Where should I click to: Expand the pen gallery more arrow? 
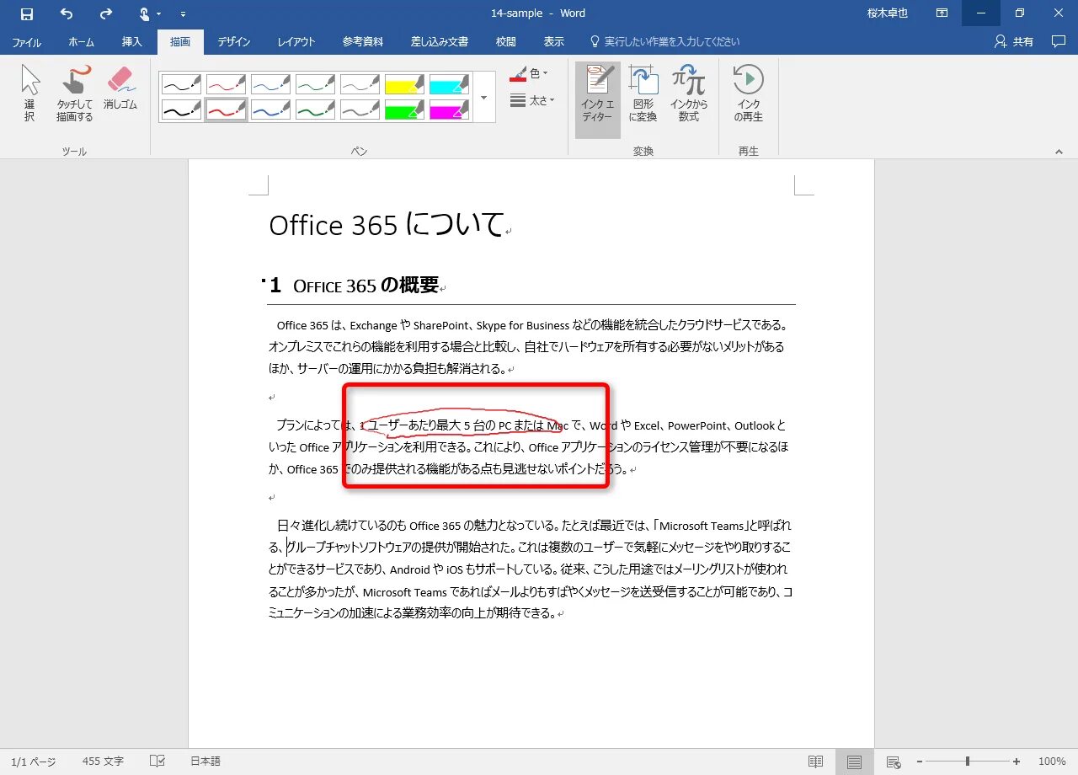coord(483,97)
